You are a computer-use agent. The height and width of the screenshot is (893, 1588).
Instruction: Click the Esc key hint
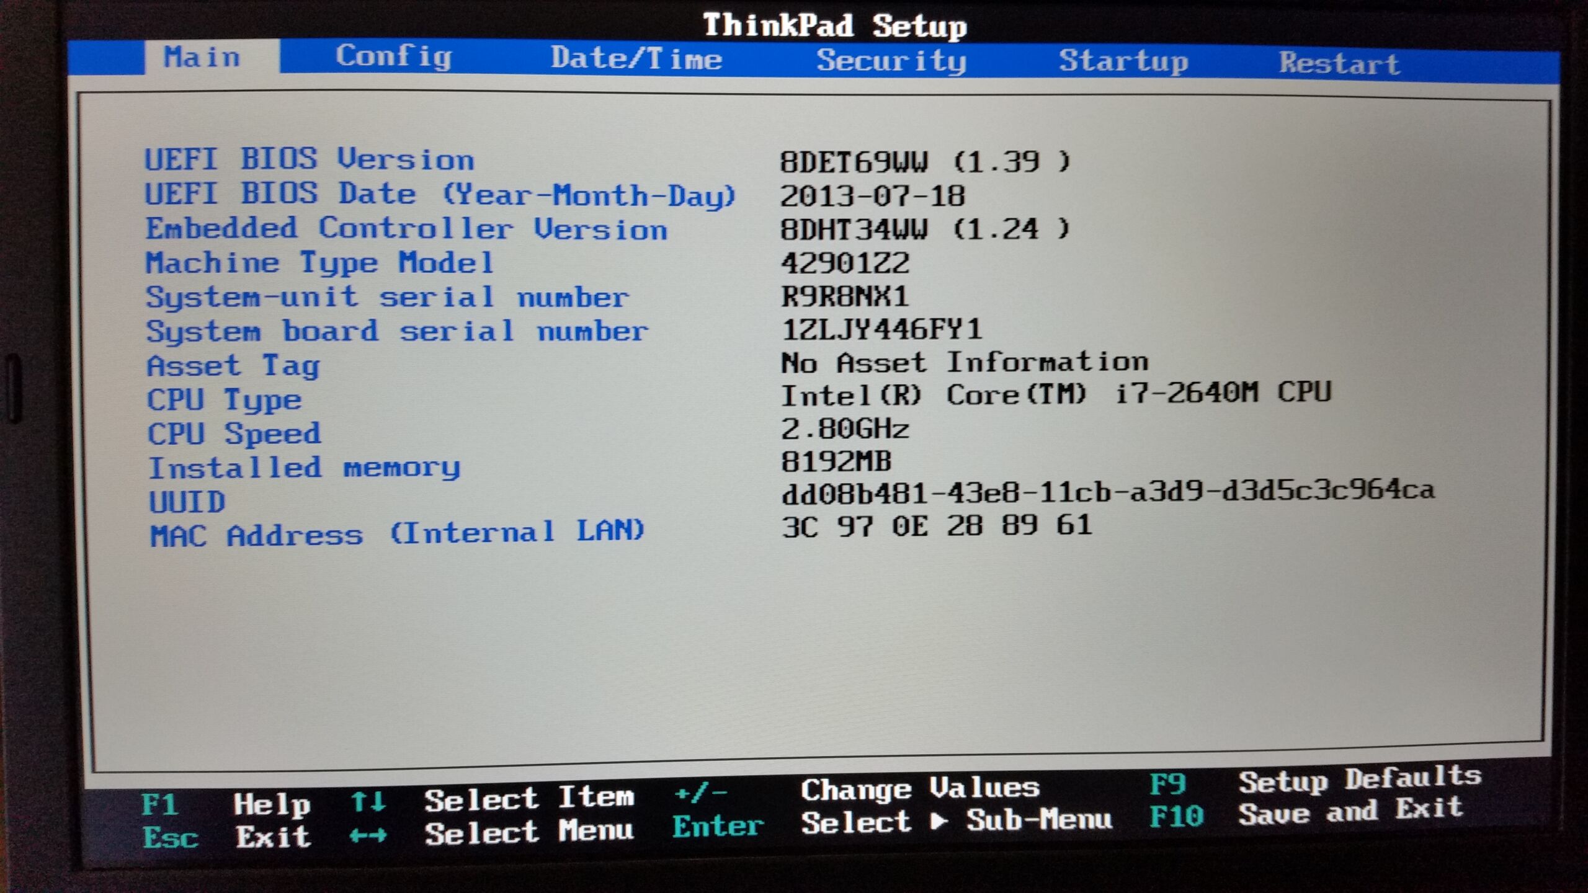click(x=171, y=838)
